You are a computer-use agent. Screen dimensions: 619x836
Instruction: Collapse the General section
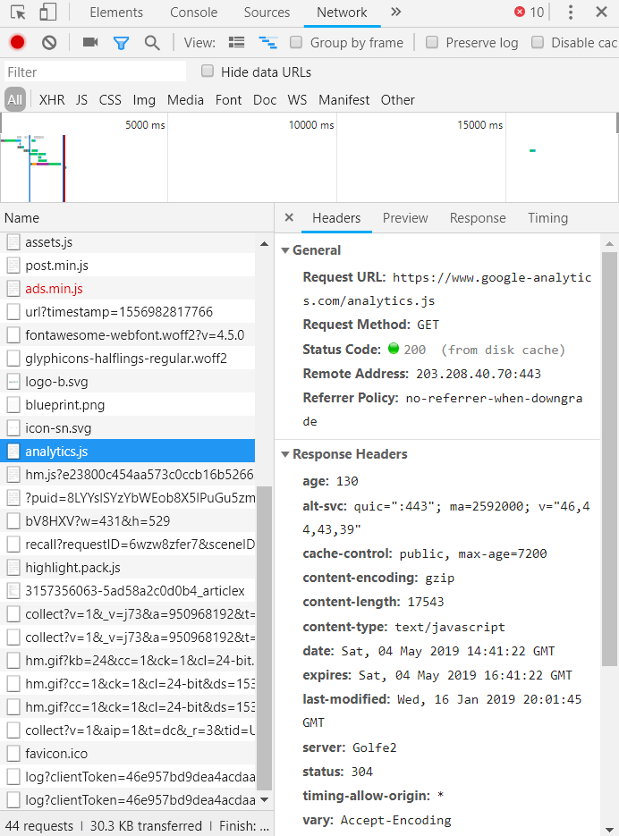point(285,250)
